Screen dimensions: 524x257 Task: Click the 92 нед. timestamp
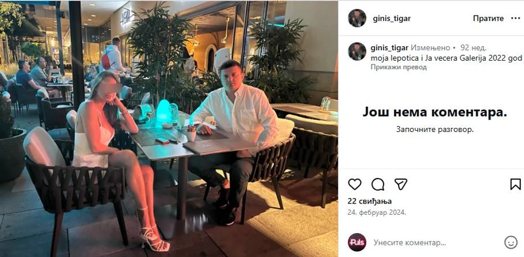[x=473, y=48]
